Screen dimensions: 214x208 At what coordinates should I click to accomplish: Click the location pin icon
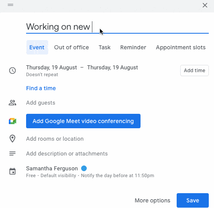pos(12,139)
